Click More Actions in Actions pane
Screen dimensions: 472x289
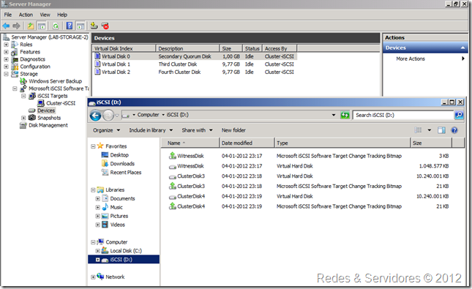(411, 59)
